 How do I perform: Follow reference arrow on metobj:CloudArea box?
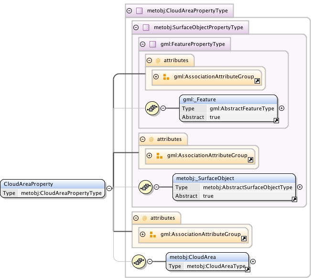tap(247, 270)
